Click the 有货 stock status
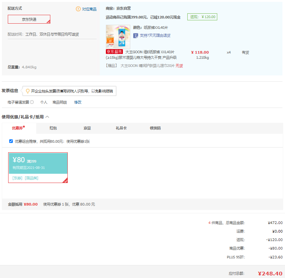 point(245,52)
